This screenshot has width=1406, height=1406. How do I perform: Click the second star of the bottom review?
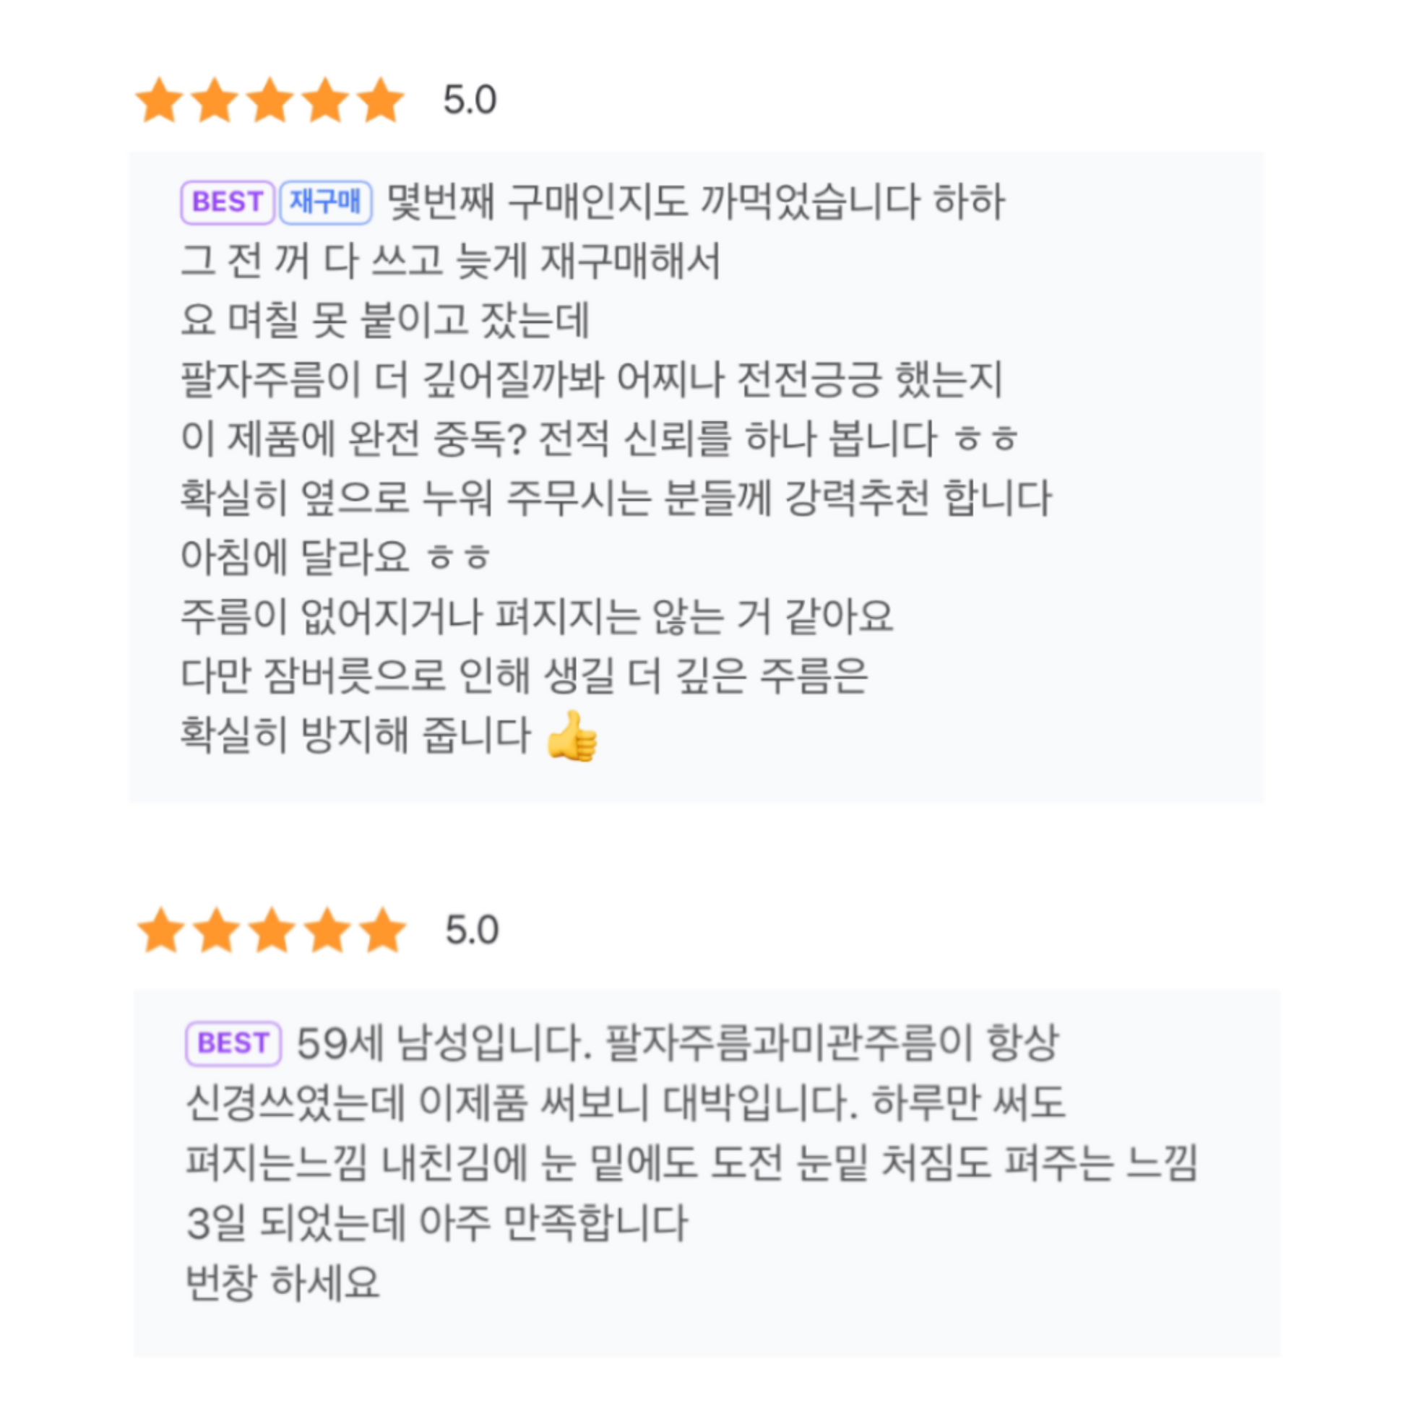[x=216, y=931]
